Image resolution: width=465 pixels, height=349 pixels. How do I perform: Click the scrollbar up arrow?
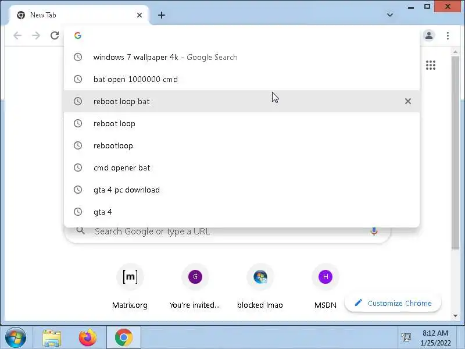click(455, 52)
